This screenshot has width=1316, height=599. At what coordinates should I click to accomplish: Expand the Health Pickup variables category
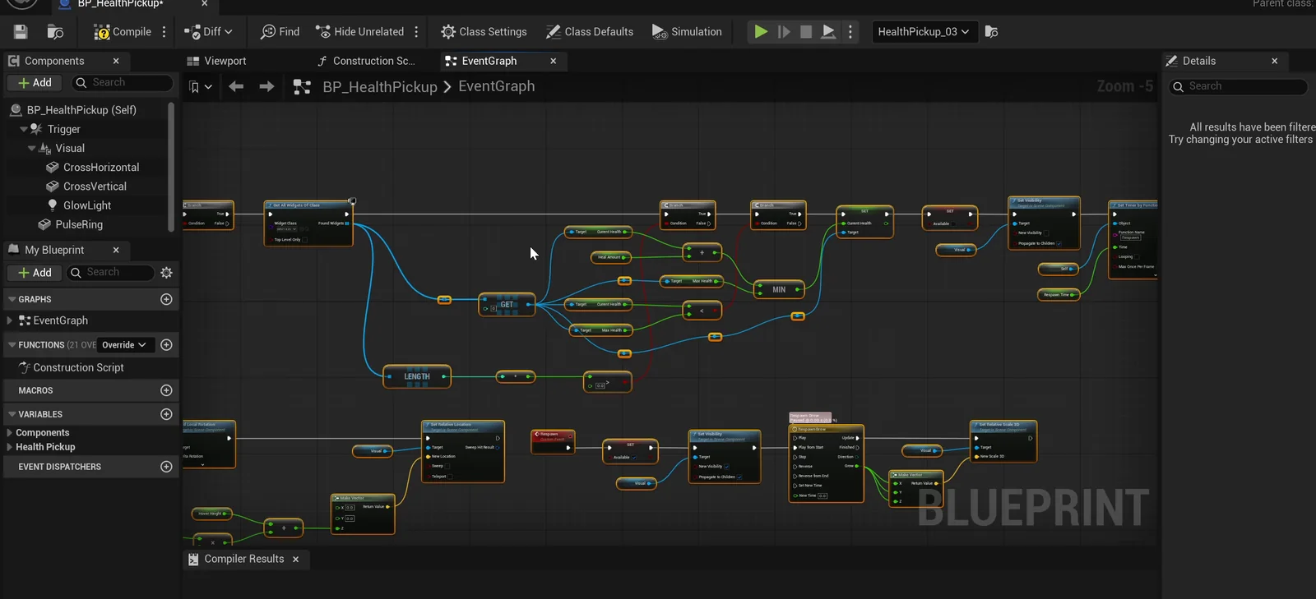point(10,447)
